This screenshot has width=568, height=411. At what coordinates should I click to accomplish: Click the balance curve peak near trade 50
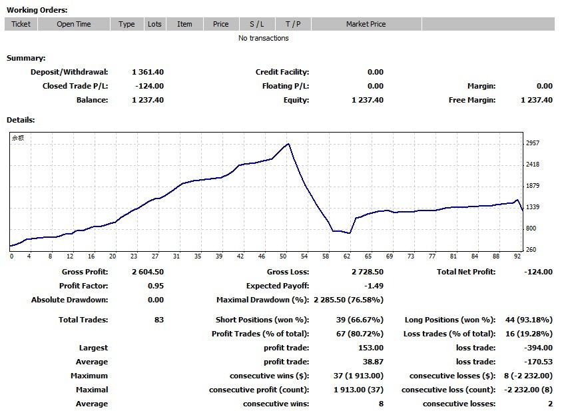(288, 144)
